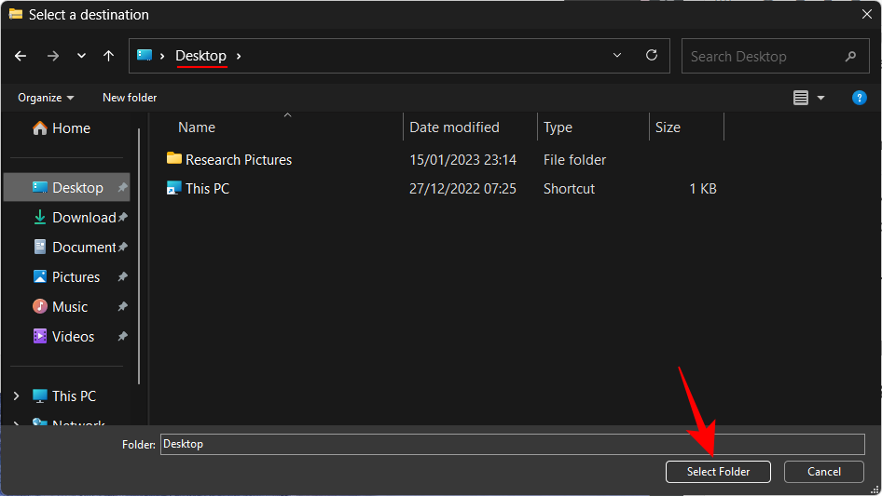The width and height of the screenshot is (882, 496).
Task: Click the monitor icon in address bar
Action: (145, 55)
